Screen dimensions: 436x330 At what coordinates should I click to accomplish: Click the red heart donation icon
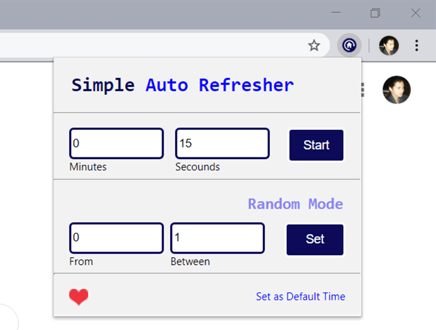79,296
